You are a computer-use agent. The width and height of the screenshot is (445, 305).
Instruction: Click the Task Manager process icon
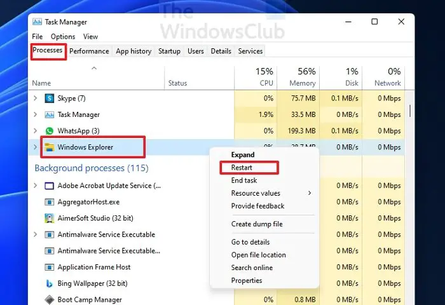click(50, 114)
